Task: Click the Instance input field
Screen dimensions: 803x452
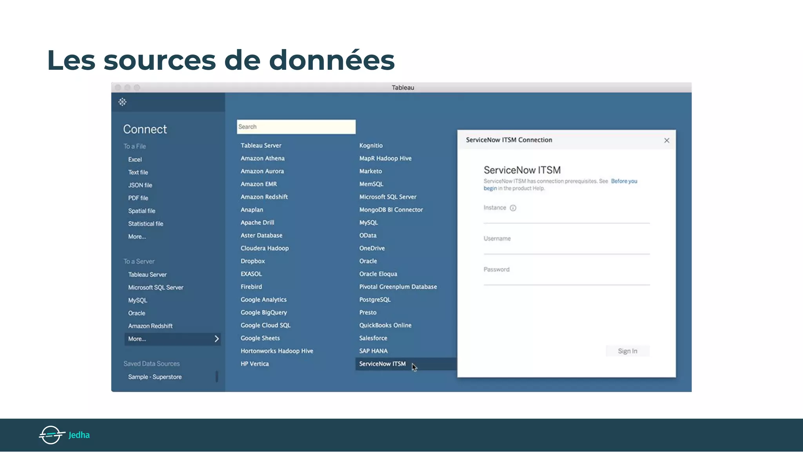Action: (x=567, y=218)
